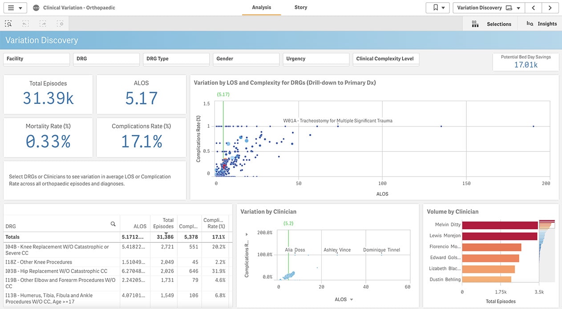Step back to previous selection state
Viewport: 562px width, 309px height.
(x=25, y=23)
